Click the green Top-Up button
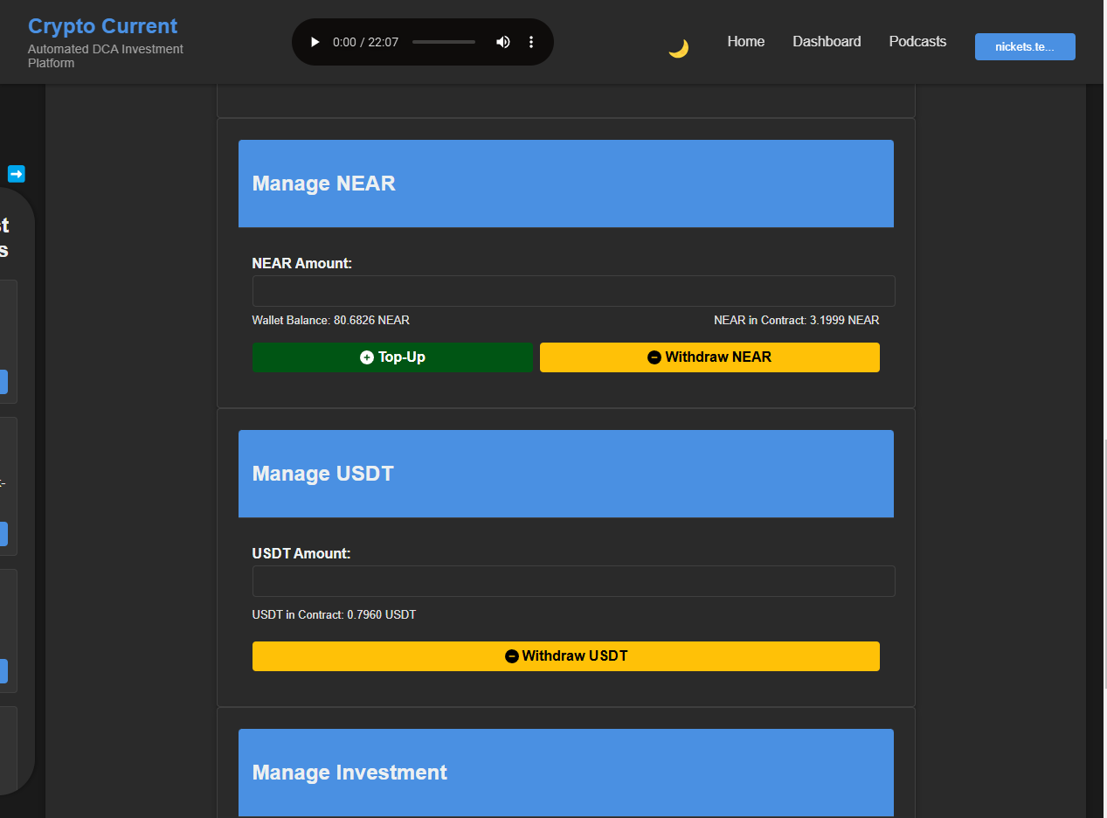This screenshot has height=818, width=1107. tap(392, 357)
